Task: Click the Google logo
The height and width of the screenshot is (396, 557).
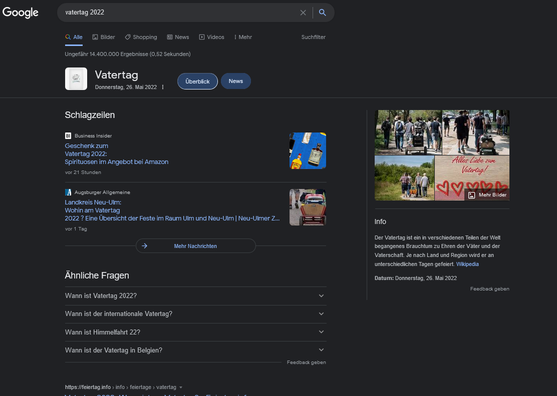Action: (x=21, y=12)
